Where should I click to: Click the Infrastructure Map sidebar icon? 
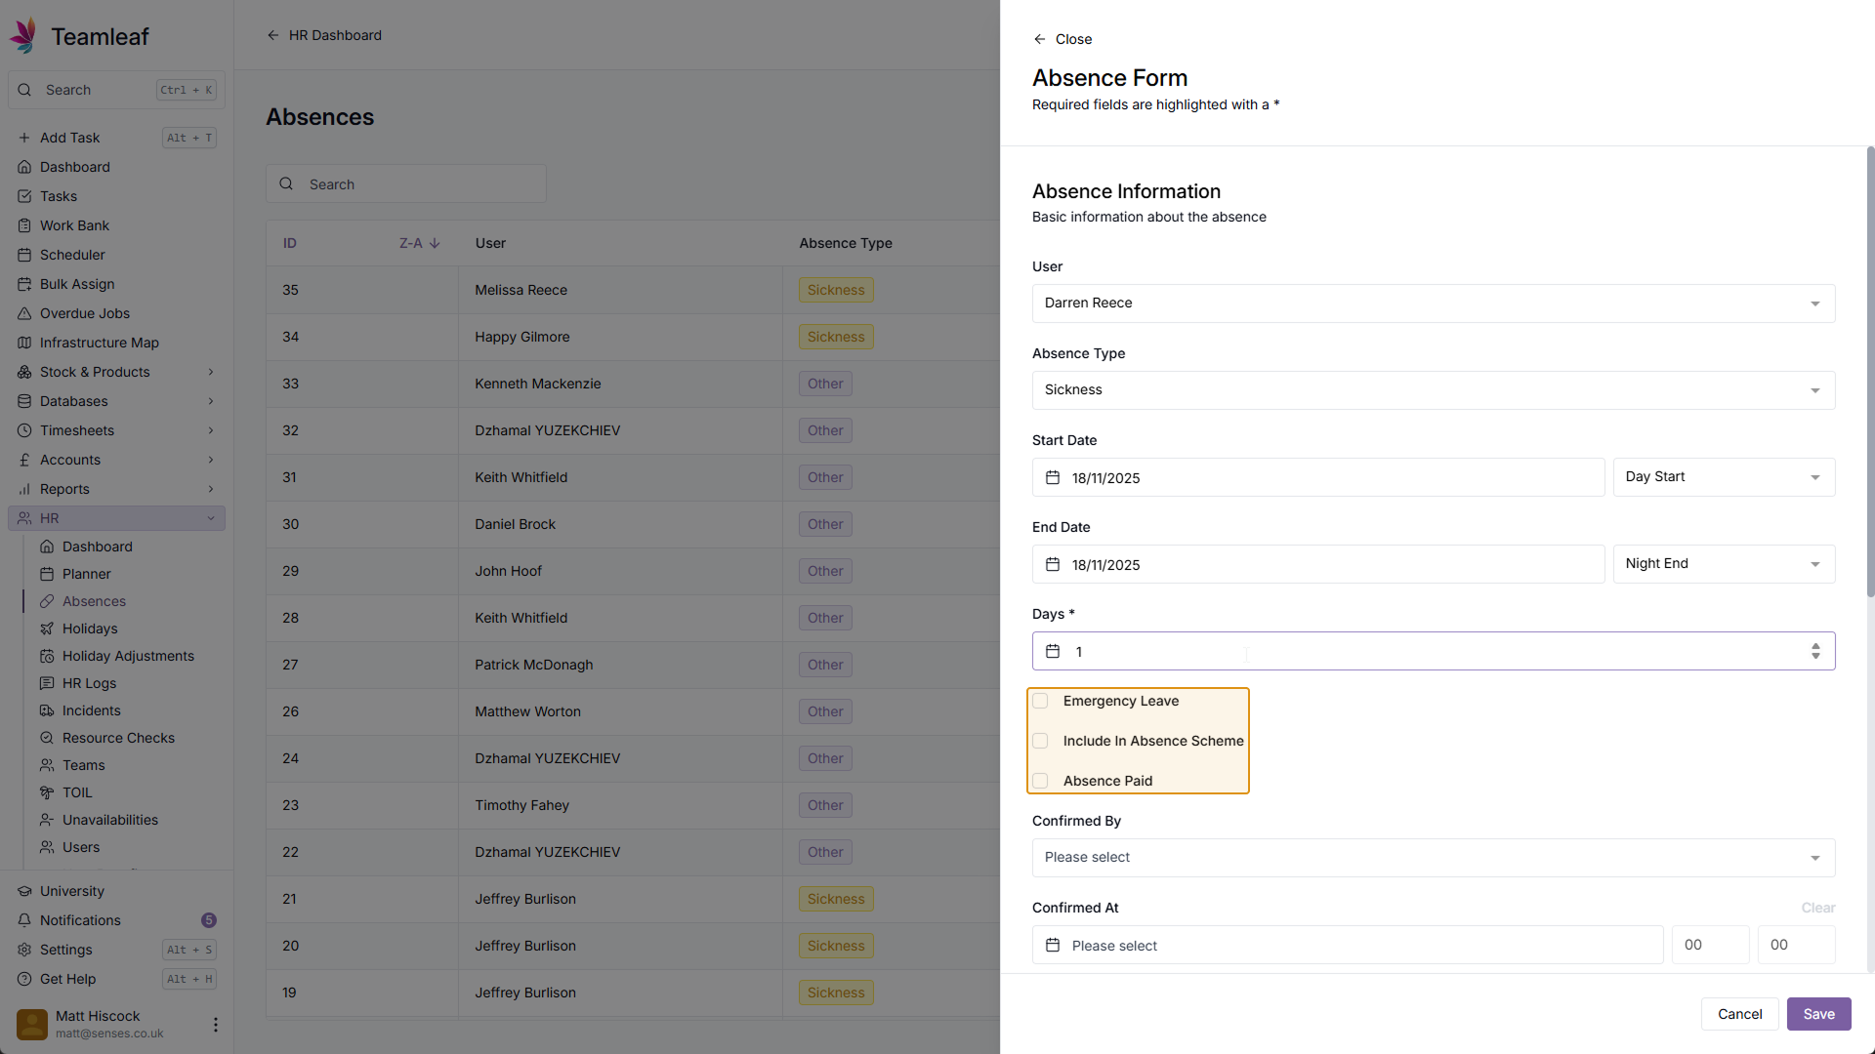[x=24, y=343]
